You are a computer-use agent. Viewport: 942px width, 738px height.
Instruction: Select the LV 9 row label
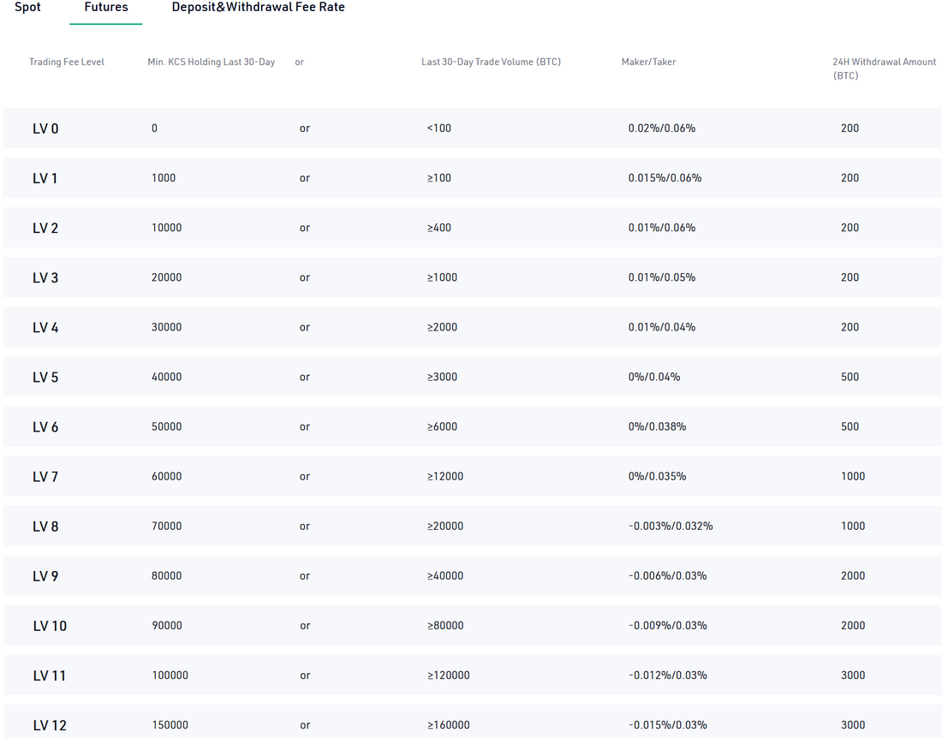click(x=45, y=576)
